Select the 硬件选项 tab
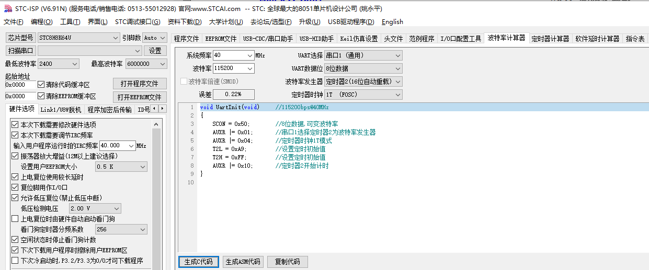 tap(21, 109)
